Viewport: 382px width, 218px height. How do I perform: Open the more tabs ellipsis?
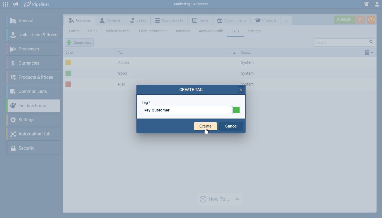[x=286, y=20]
